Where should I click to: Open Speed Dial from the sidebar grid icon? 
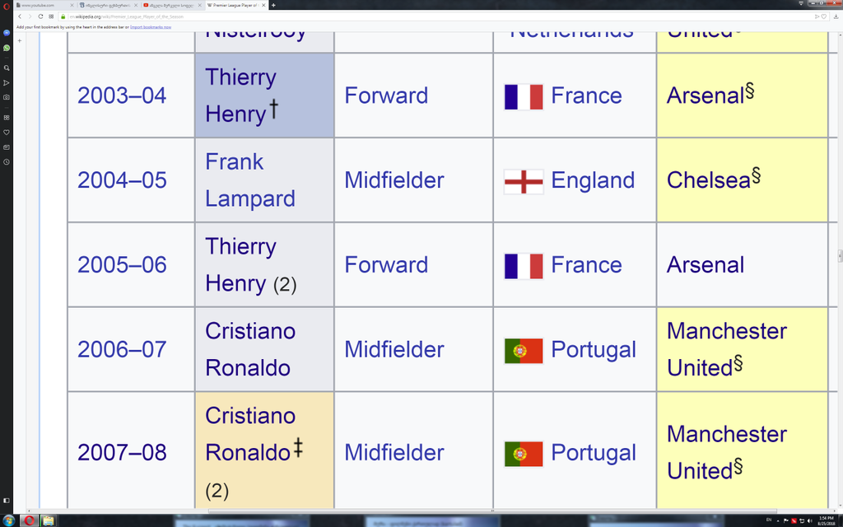[x=7, y=117]
